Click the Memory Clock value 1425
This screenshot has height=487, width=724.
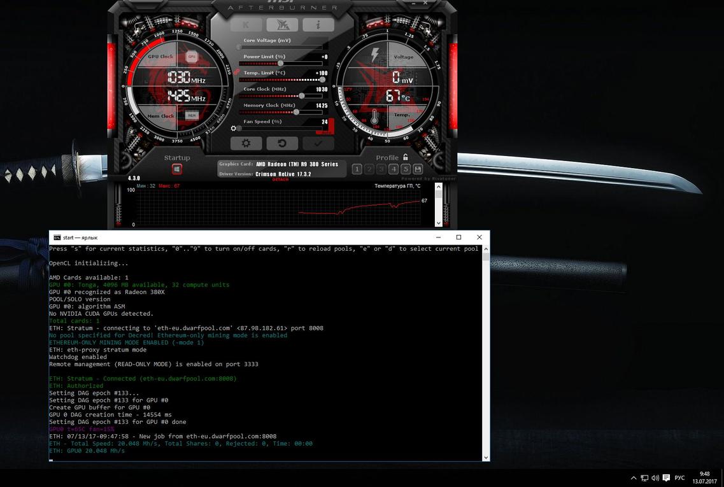[x=322, y=106]
